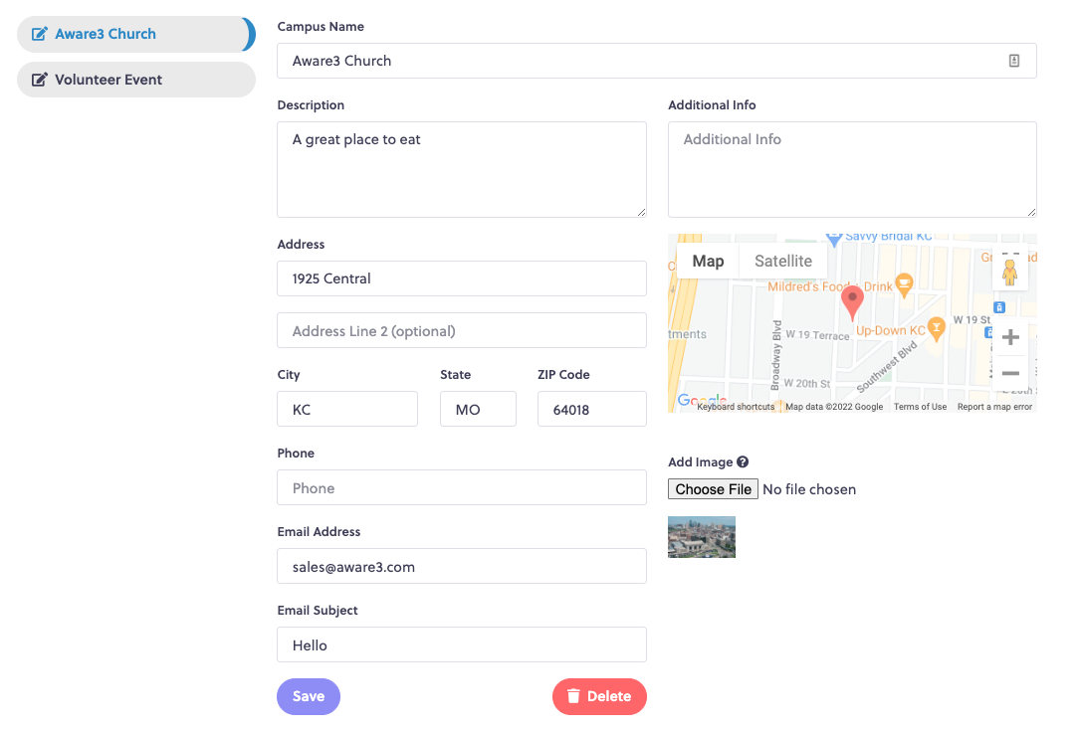Open the map's Terms of Use link

[x=920, y=407]
